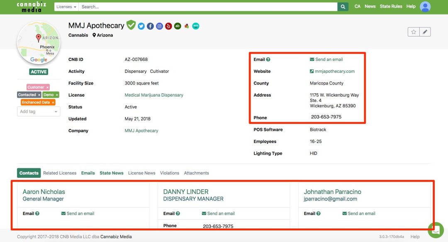448x242 pixels.
Task: Click the Cannabiz Media logo
Action: pos(32,7)
